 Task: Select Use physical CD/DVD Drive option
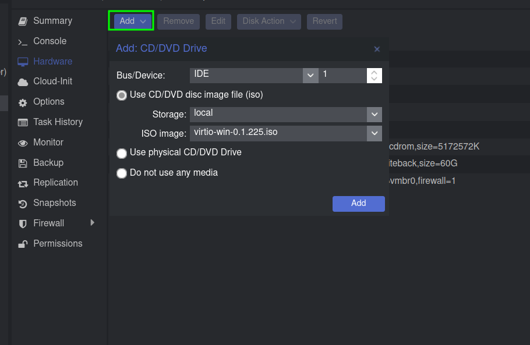pyautogui.click(x=122, y=154)
